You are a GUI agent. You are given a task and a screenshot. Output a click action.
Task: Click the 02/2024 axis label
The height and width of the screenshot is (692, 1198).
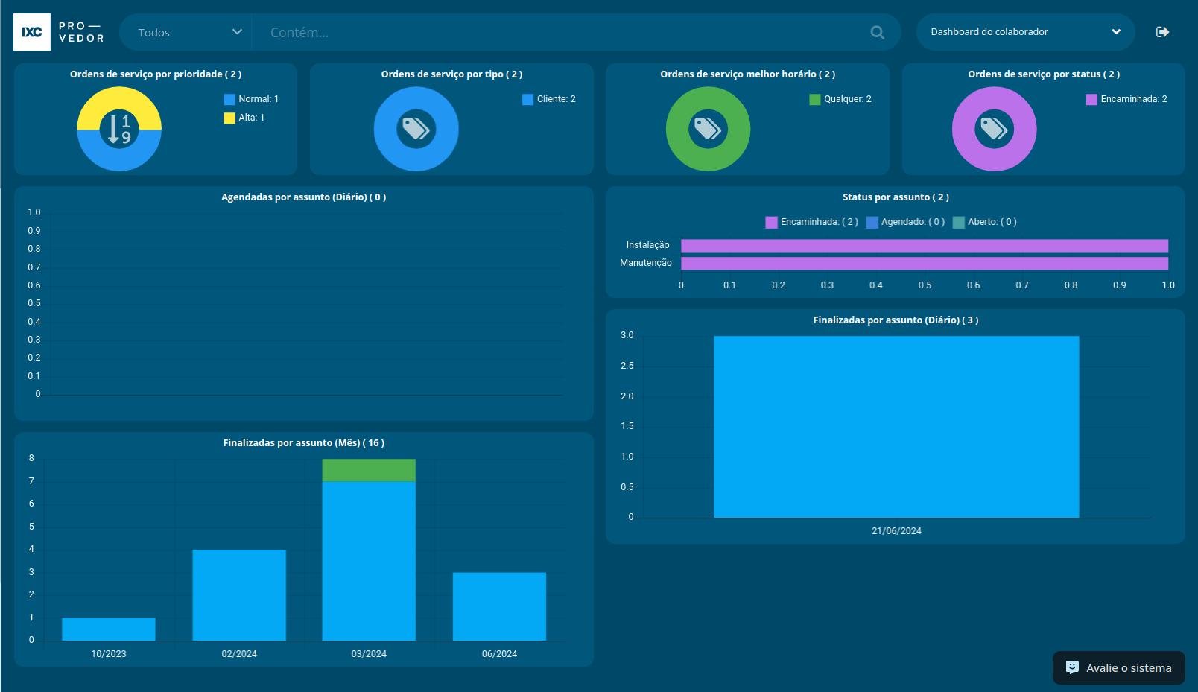(x=239, y=654)
